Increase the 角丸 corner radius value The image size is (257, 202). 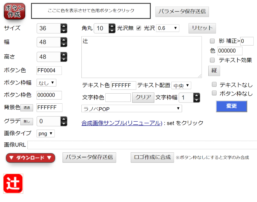(112, 26)
